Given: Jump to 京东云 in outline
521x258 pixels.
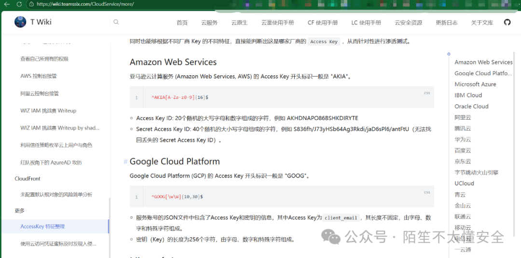Looking at the screenshot, I should click(x=463, y=162).
